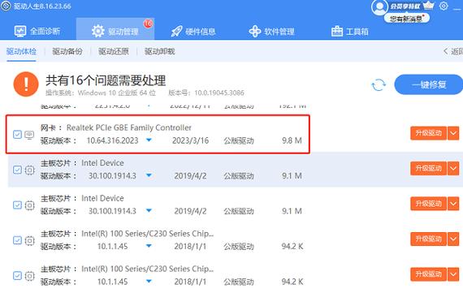The height and width of the screenshot is (293, 463).
Task: Switch to 驱动还原 sub-tab
Action: (x=114, y=51)
